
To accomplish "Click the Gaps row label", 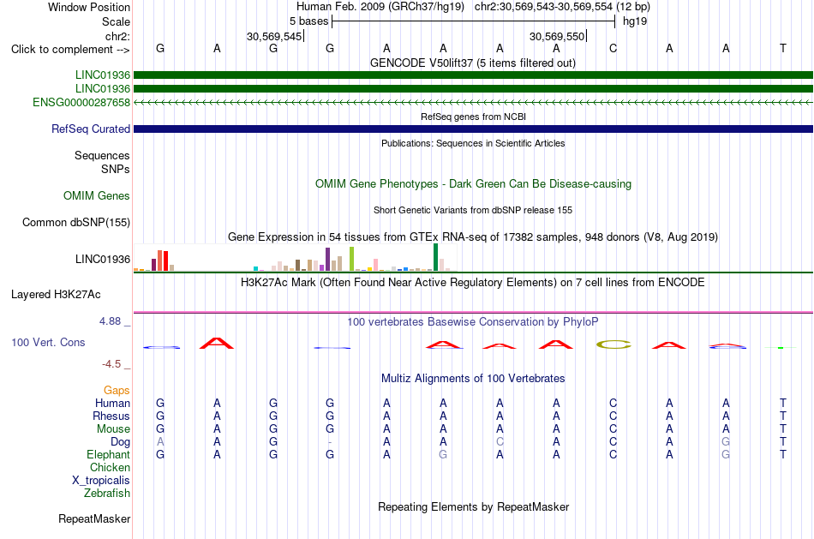I will pos(117,390).
